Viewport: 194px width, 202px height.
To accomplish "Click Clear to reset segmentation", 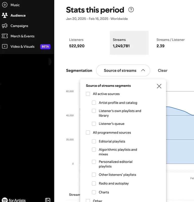I will point(162,70).
